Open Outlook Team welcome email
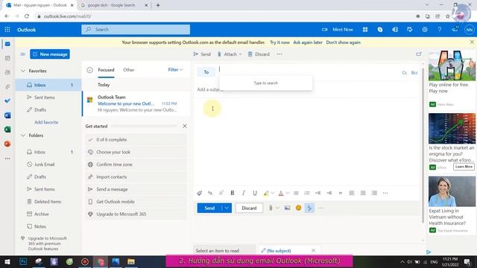 (x=136, y=103)
